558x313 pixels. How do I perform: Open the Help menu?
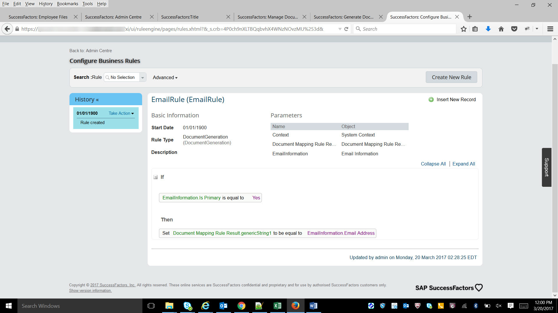tap(101, 3)
